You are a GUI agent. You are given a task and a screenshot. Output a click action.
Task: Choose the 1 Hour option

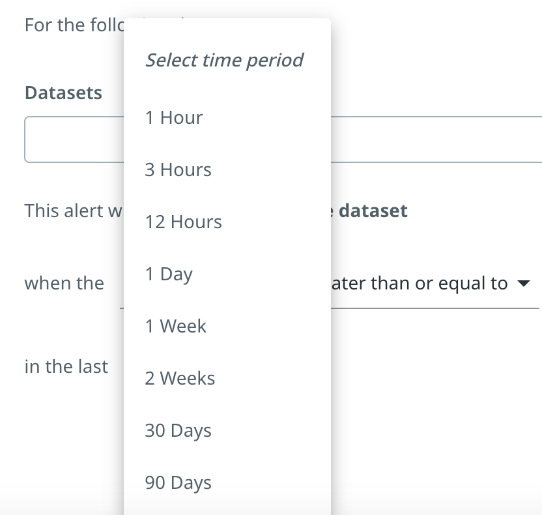[174, 118]
